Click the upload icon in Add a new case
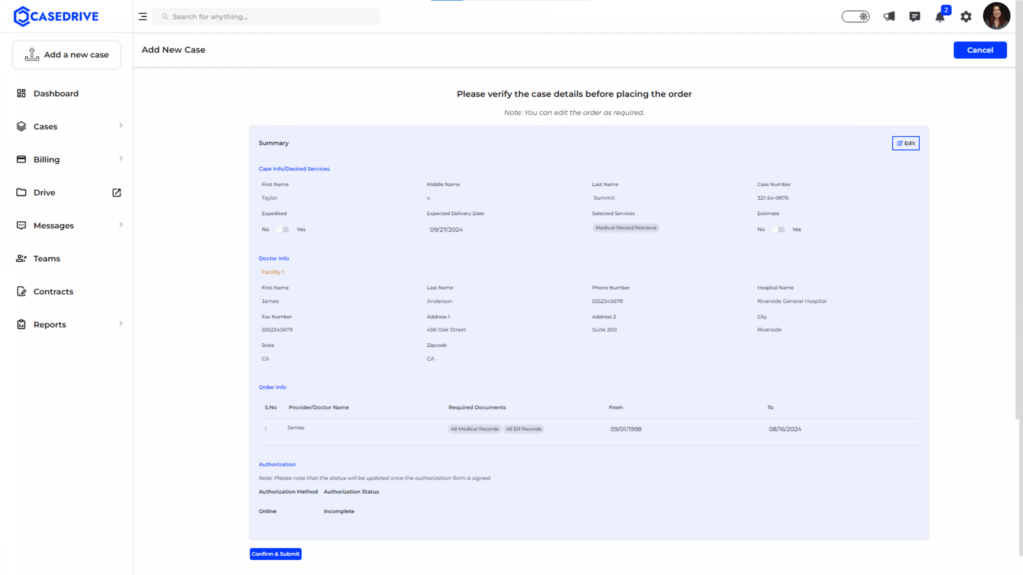 32,54
